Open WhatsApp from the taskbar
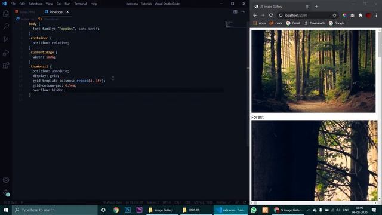The height and width of the screenshot is (215, 382). (254, 210)
